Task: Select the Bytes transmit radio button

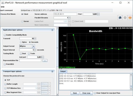Action: coord(21,42)
